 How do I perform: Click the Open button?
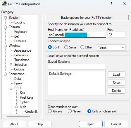click(x=91, y=124)
